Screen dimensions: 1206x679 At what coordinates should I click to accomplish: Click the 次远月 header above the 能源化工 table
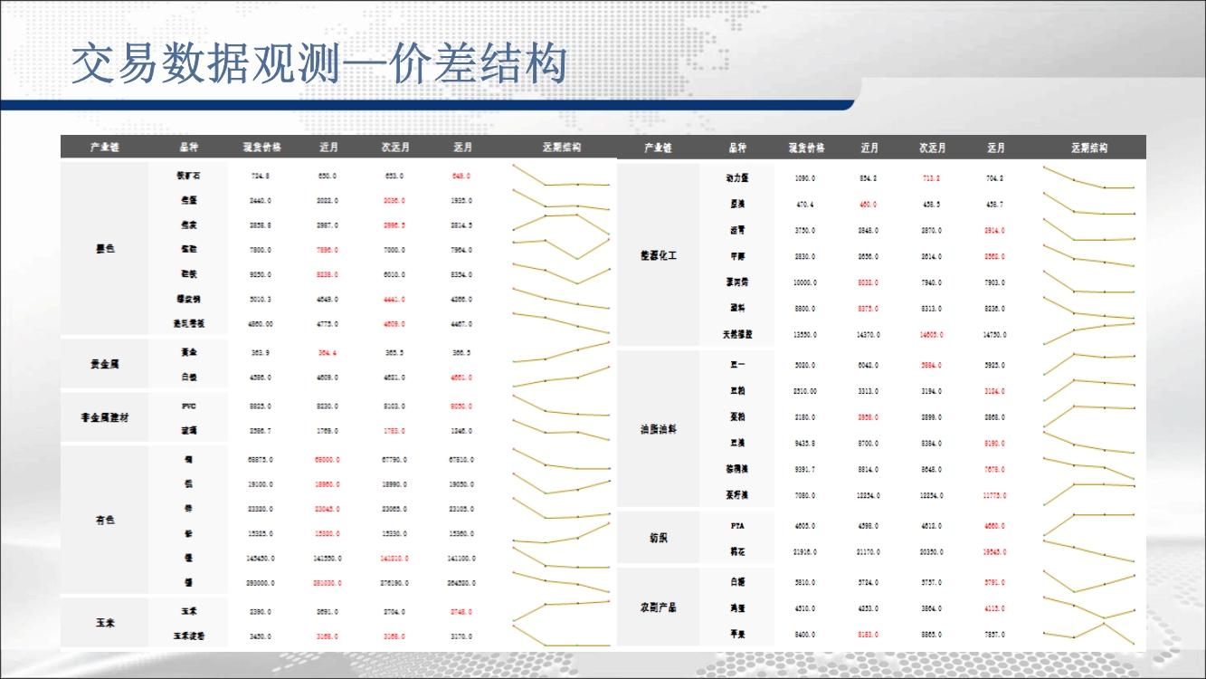point(932,148)
